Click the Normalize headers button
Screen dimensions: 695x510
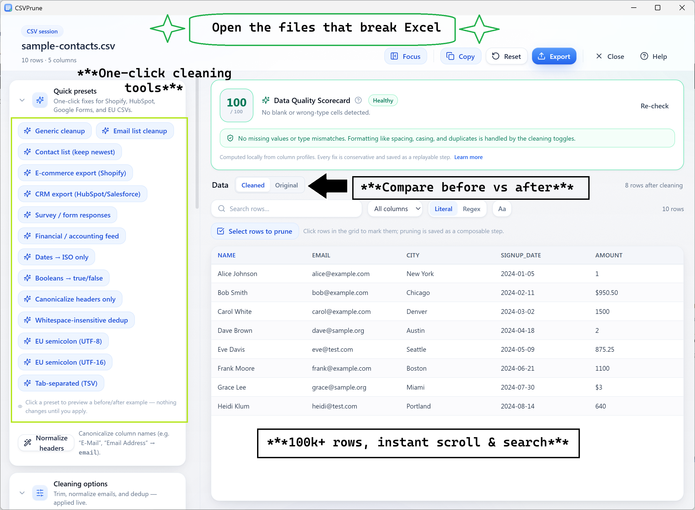click(x=46, y=443)
